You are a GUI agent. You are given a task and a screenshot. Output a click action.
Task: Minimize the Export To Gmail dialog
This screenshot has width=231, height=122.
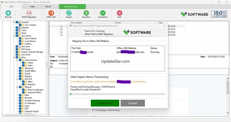[x=149, y=26]
